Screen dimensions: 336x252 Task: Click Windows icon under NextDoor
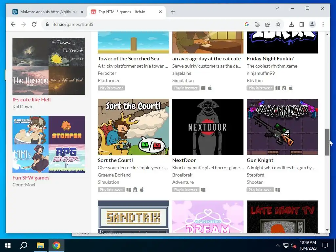203,190
